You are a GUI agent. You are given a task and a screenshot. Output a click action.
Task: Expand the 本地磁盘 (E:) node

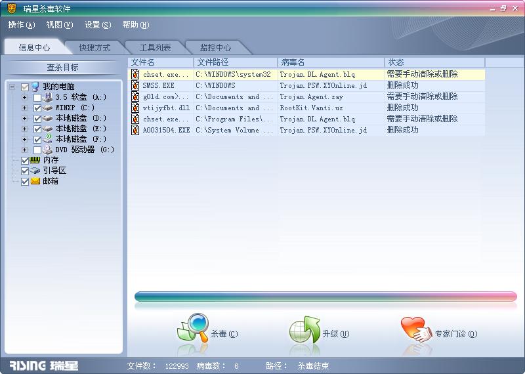click(x=24, y=129)
